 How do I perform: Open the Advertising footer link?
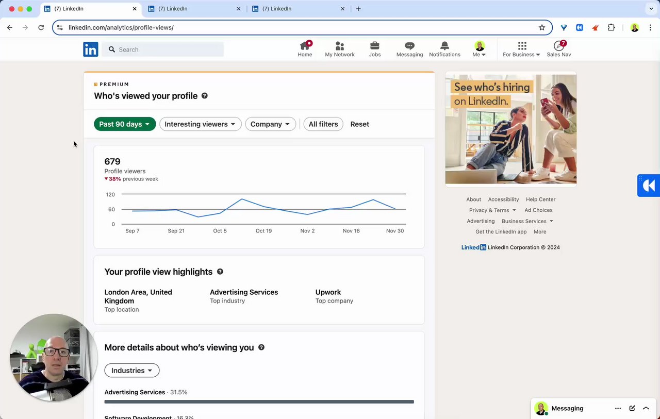point(481,221)
